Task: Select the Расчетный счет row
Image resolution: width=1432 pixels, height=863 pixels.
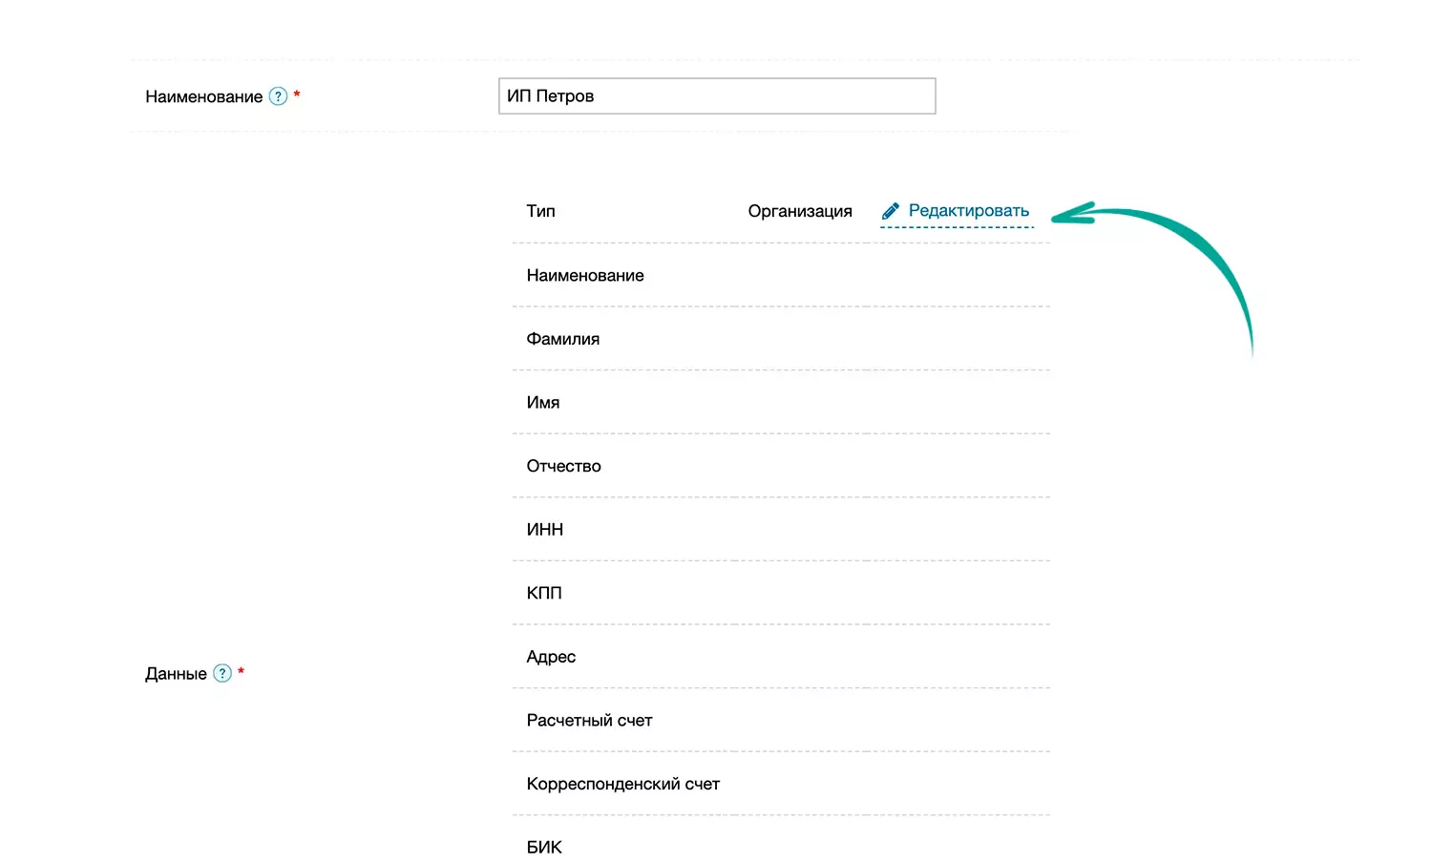Action: pyautogui.click(x=589, y=721)
